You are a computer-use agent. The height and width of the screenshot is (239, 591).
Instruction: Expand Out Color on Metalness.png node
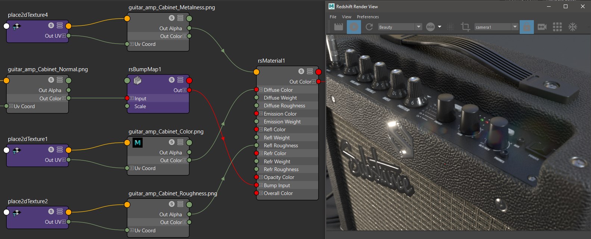click(x=184, y=36)
